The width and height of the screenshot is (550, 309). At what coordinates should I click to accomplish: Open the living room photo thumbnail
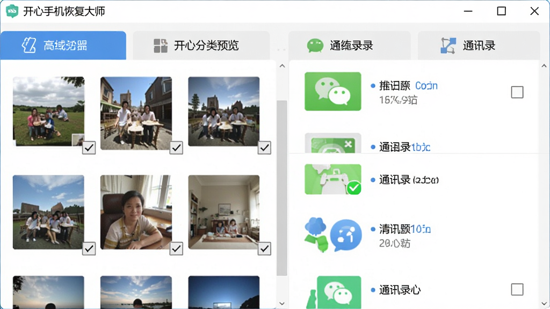(224, 212)
